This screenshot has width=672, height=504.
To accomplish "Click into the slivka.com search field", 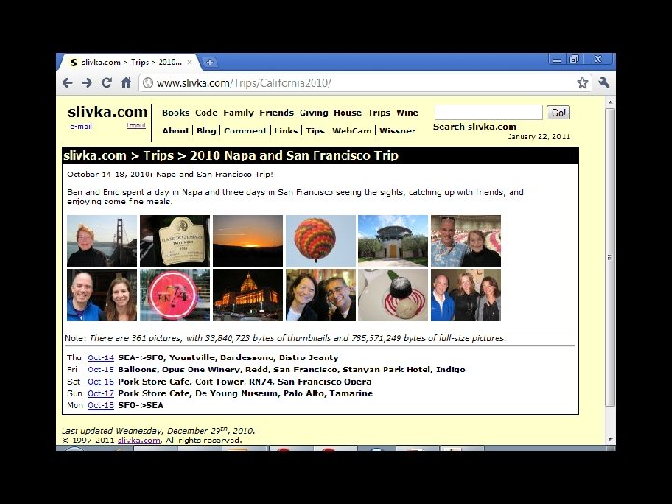I will [x=488, y=112].
